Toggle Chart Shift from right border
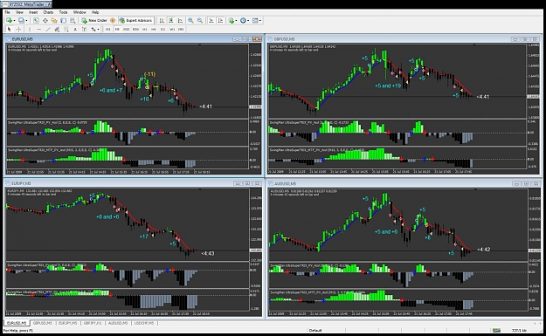 click(x=220, y=21)
